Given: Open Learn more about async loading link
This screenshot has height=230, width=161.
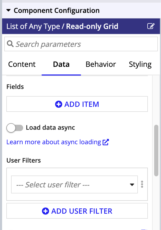Looking at the screenshot, I should click(54, 142).
